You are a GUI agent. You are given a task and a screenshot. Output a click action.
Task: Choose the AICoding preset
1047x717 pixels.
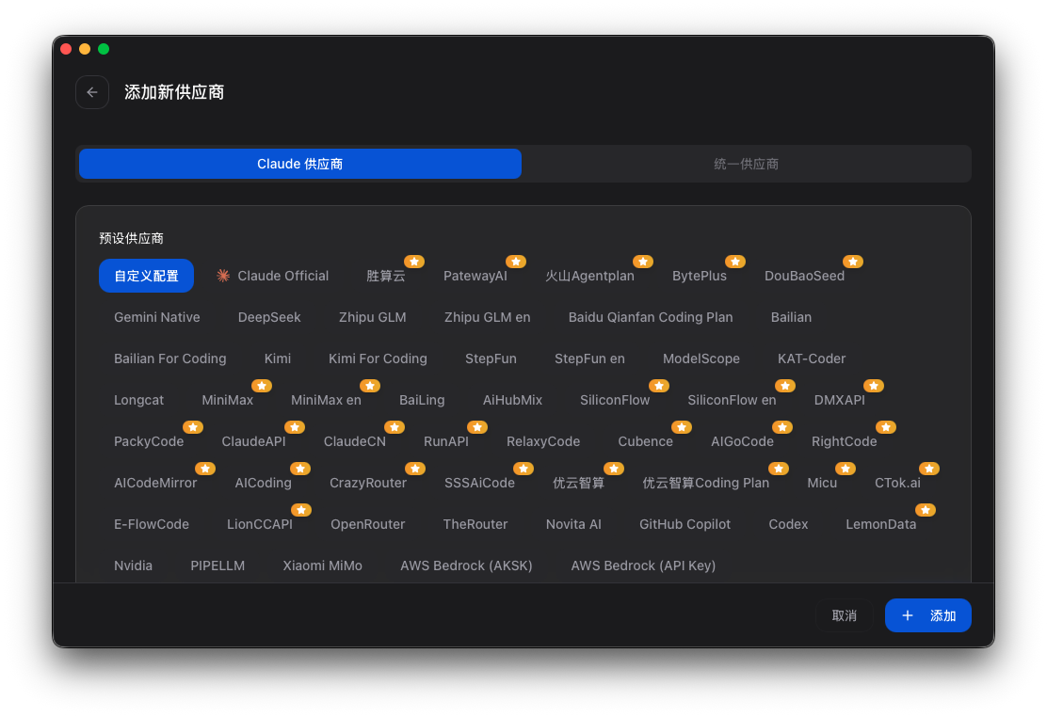[x=263, y=483]
